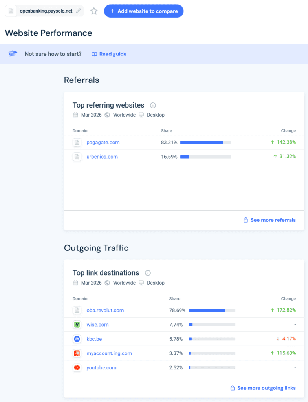
Task: Click the pagagate.com favicon icon
Action: tap(77, 142)
